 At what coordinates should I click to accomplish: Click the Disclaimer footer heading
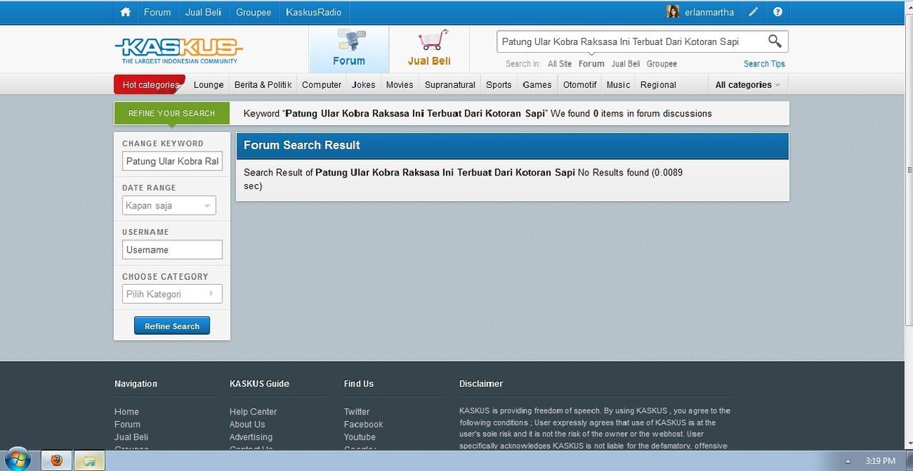tap(481, 384)
